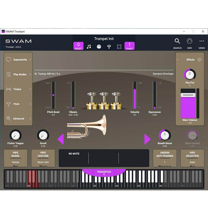Image resolution: width=208 pixels, height=208 pixels.
Task: Click the Growl knob
Action: pos(43,135)
